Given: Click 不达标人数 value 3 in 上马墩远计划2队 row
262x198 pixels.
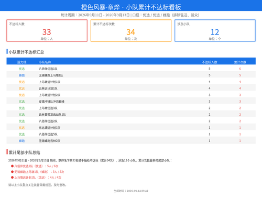Looking at the screenshot, I should pyautogui.click(x=210, y=95).
